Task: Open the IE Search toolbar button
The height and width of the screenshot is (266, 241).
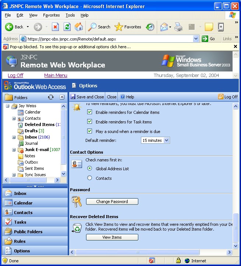Action: (x=99, y=27)
